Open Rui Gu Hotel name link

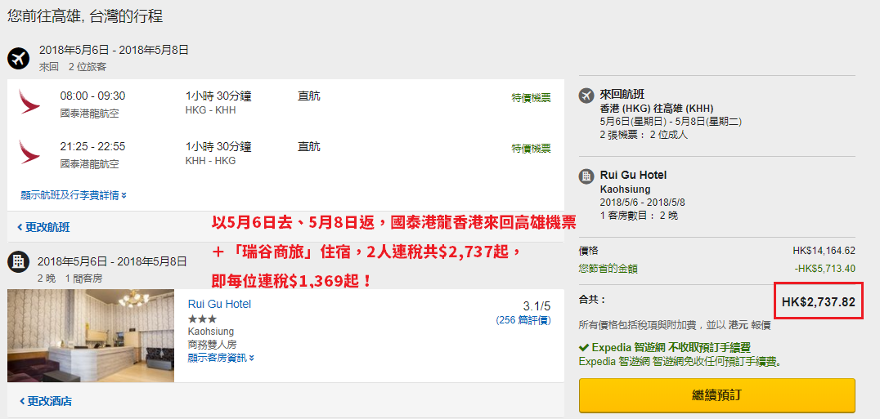pyautogui.click(x=219, y=304)
